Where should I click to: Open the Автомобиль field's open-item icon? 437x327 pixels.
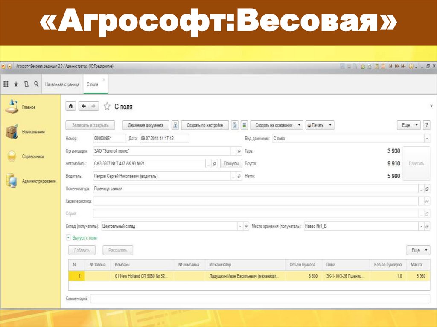point(214,164)
